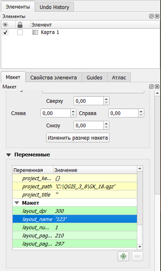The image size is (161, 271).
Task: Open the Атлас tab
Action: tap(119, 77)
